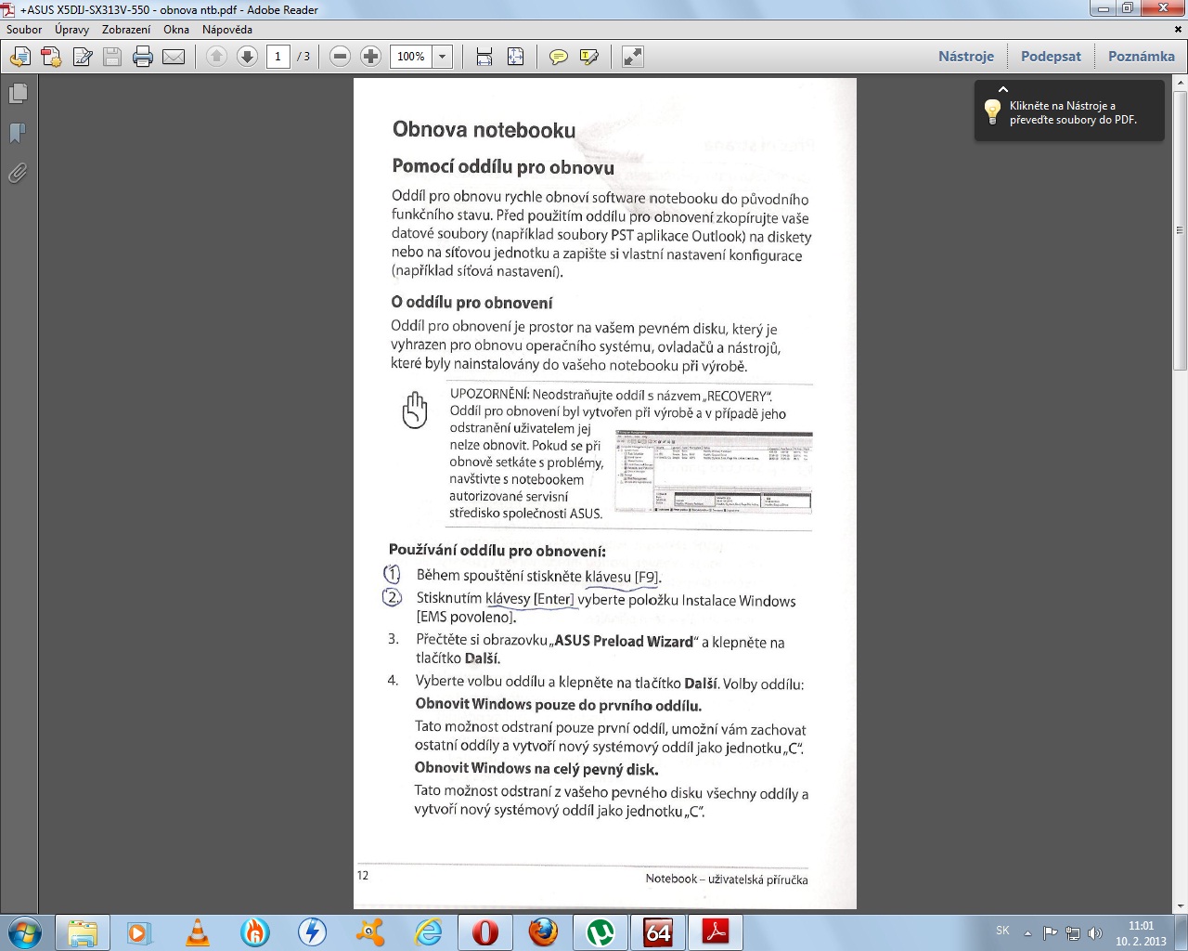This screenshot has width=1188, height=951.
Task: Open the bookmarks panel
Action: click(18, 134)
